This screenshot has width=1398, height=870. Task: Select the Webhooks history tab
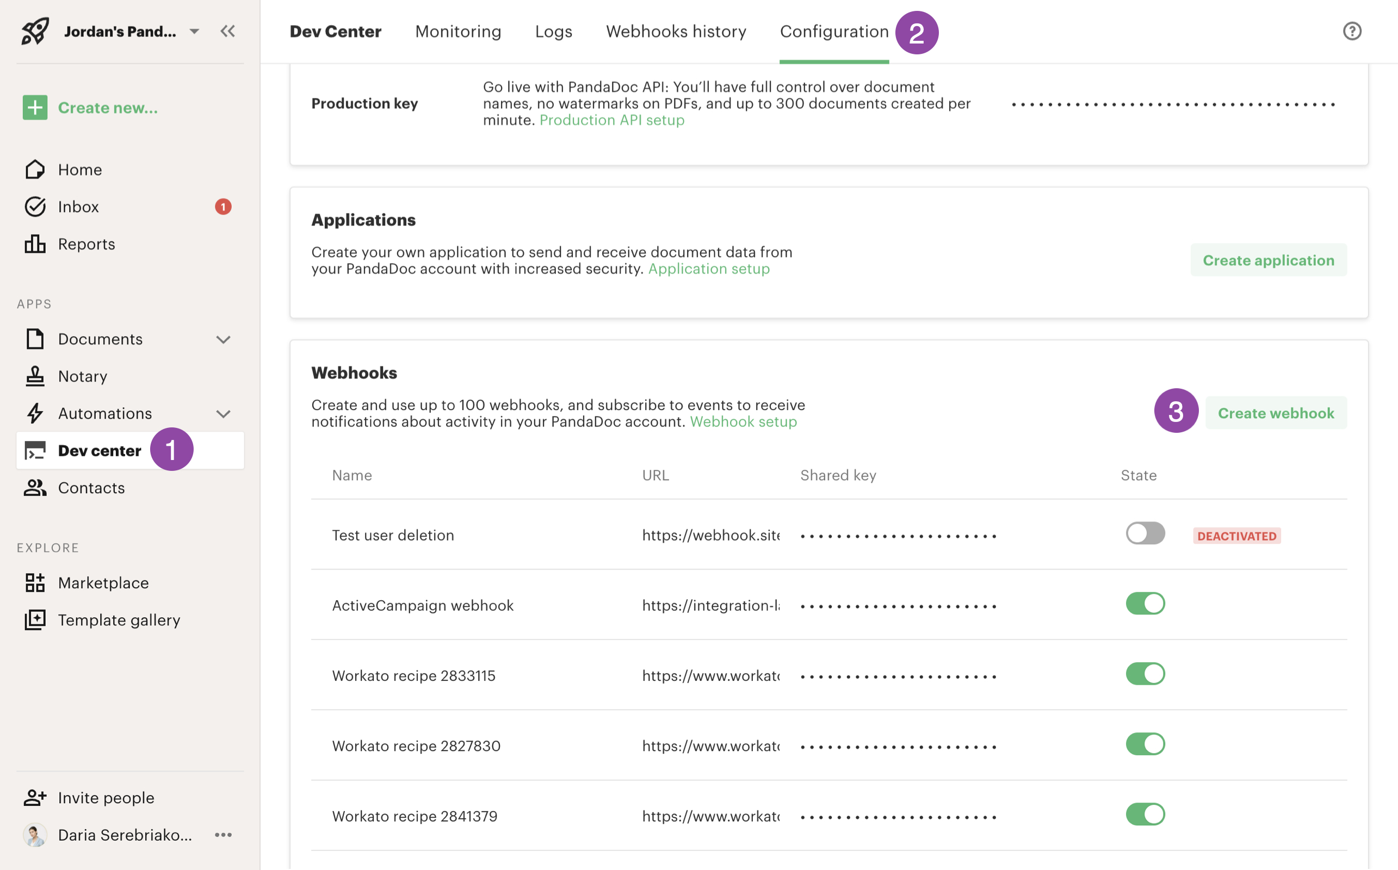(677, 30)
